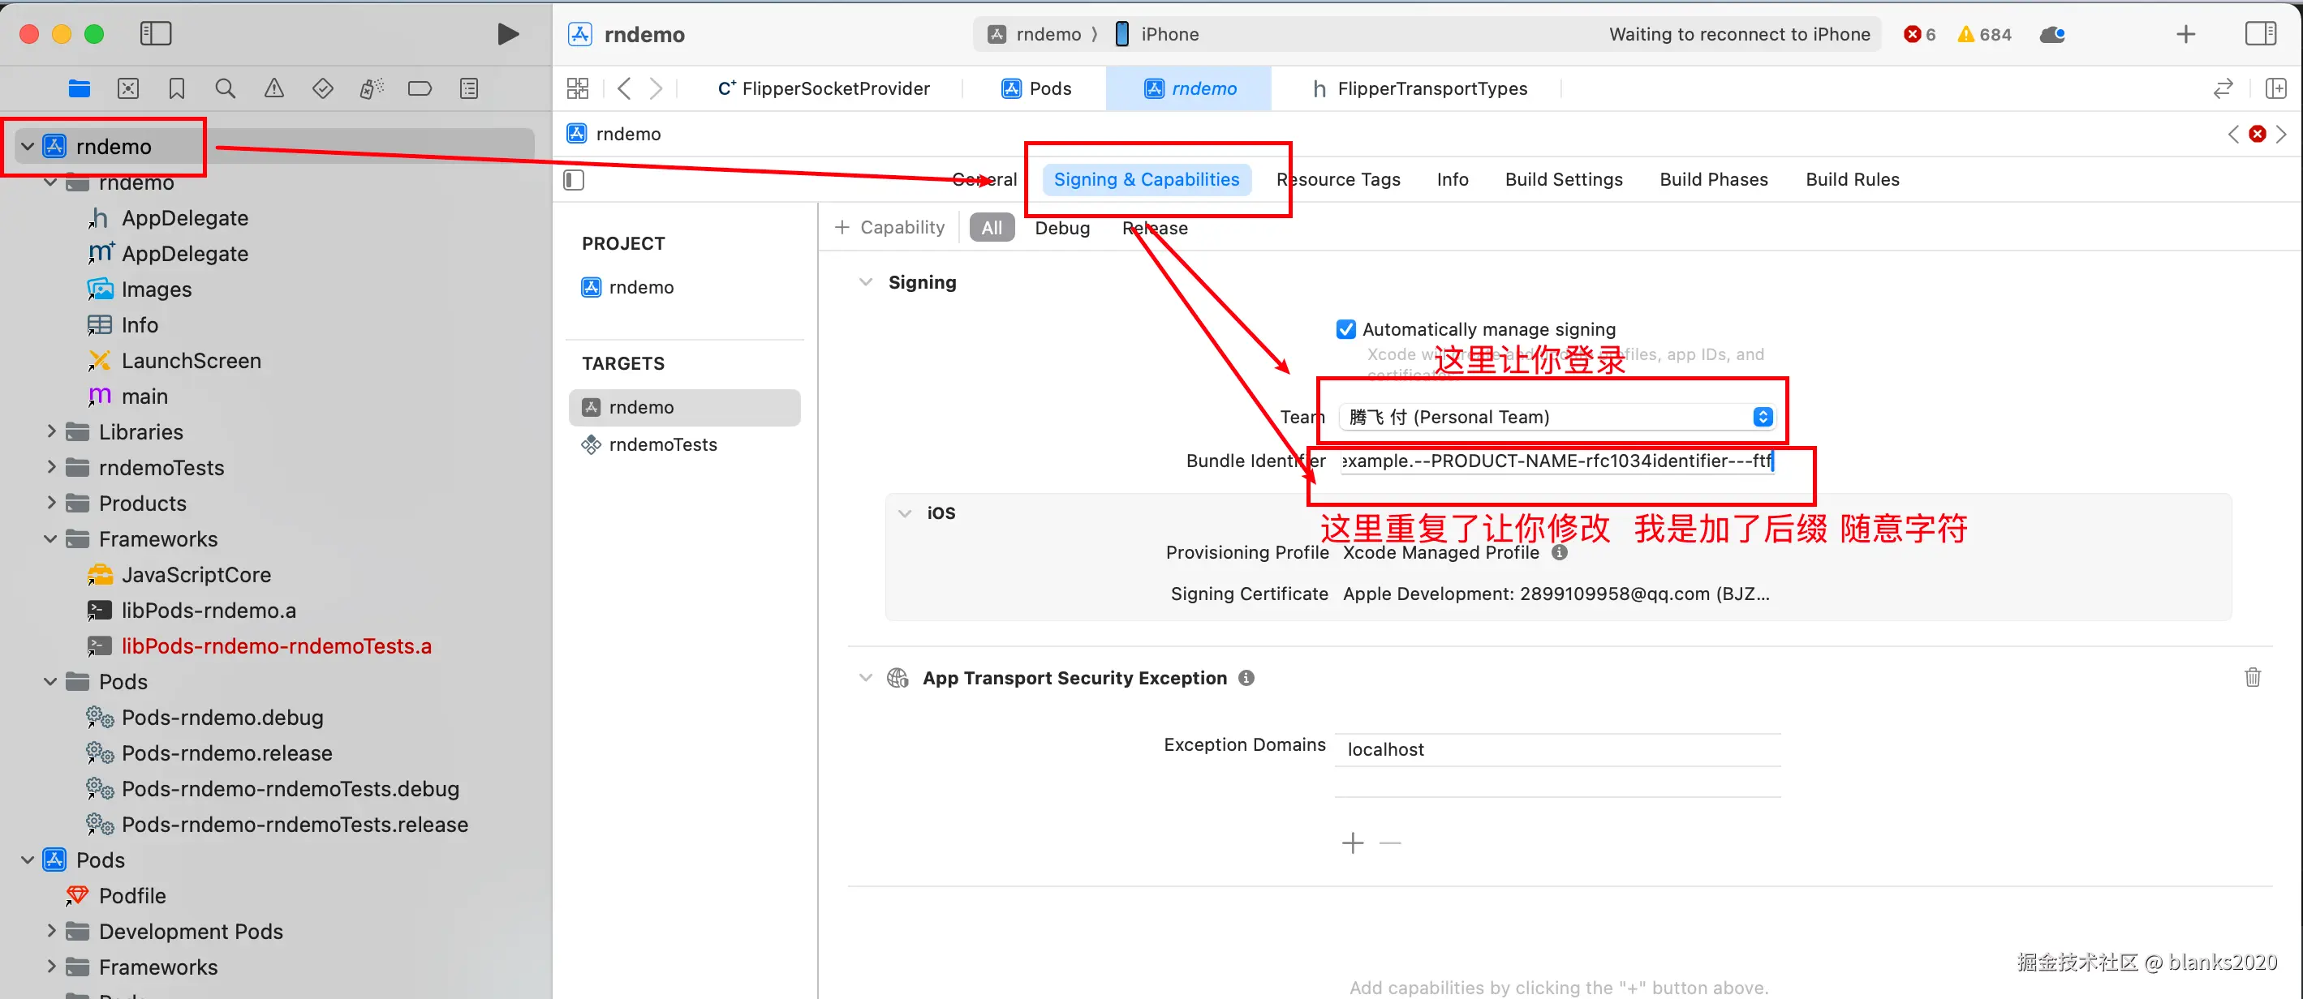2303x999 pixels.
Task: Open the Breakpoint navigator icon
Action: click(x=420, y=88)
